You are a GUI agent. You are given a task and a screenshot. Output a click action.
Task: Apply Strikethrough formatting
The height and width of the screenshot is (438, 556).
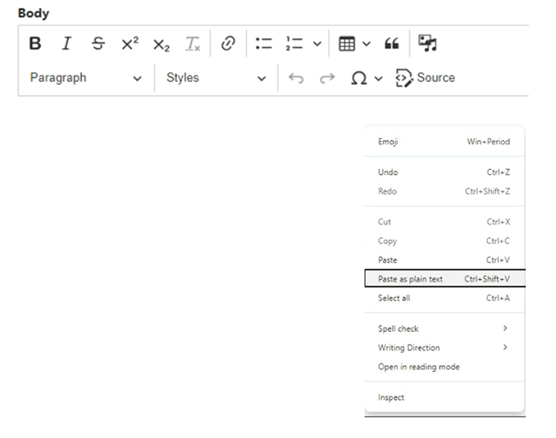pos(99,44)
